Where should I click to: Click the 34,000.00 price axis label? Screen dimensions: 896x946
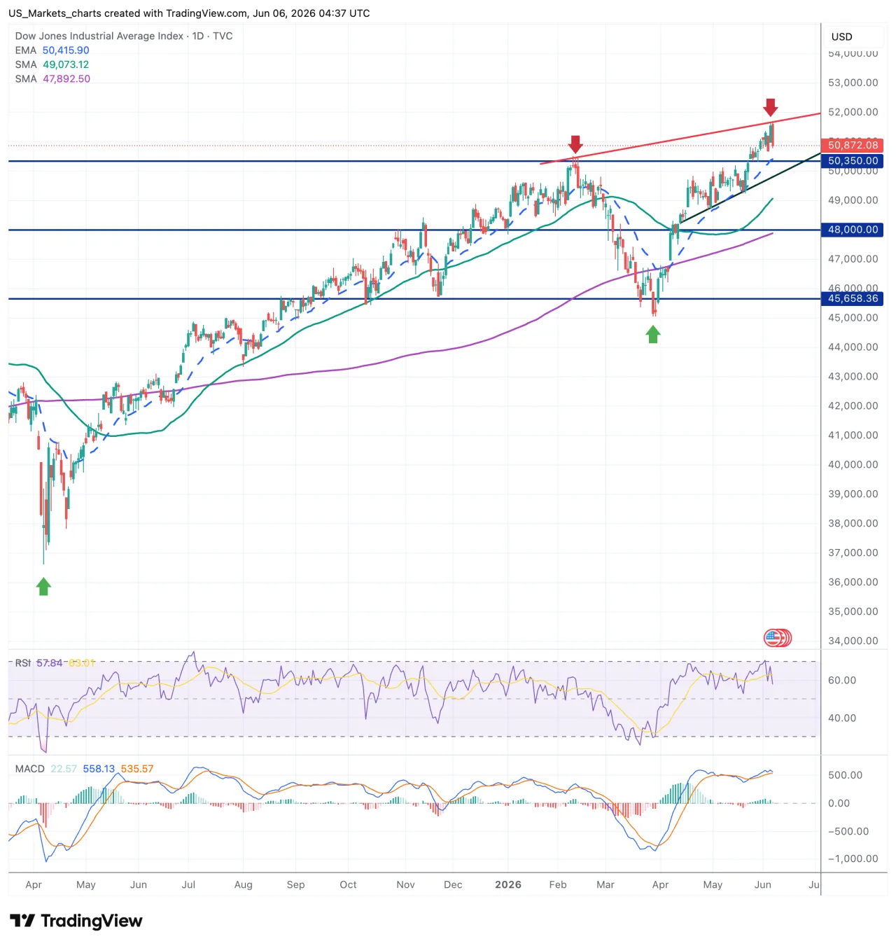click(x=853, y=641)
